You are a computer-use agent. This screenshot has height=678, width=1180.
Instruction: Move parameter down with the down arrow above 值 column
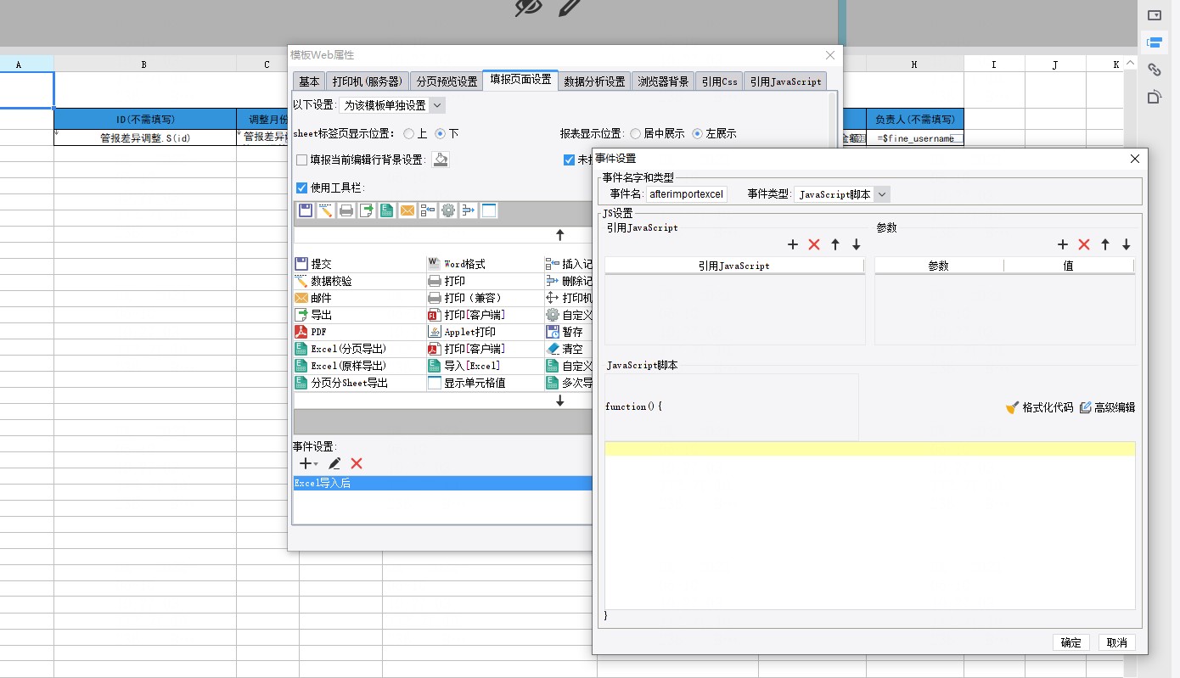tap(1127, 244)
